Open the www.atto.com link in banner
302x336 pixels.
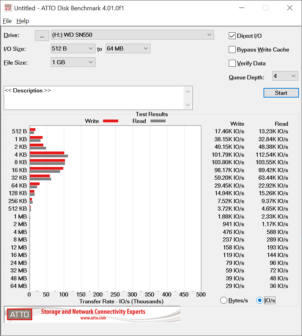93,318
